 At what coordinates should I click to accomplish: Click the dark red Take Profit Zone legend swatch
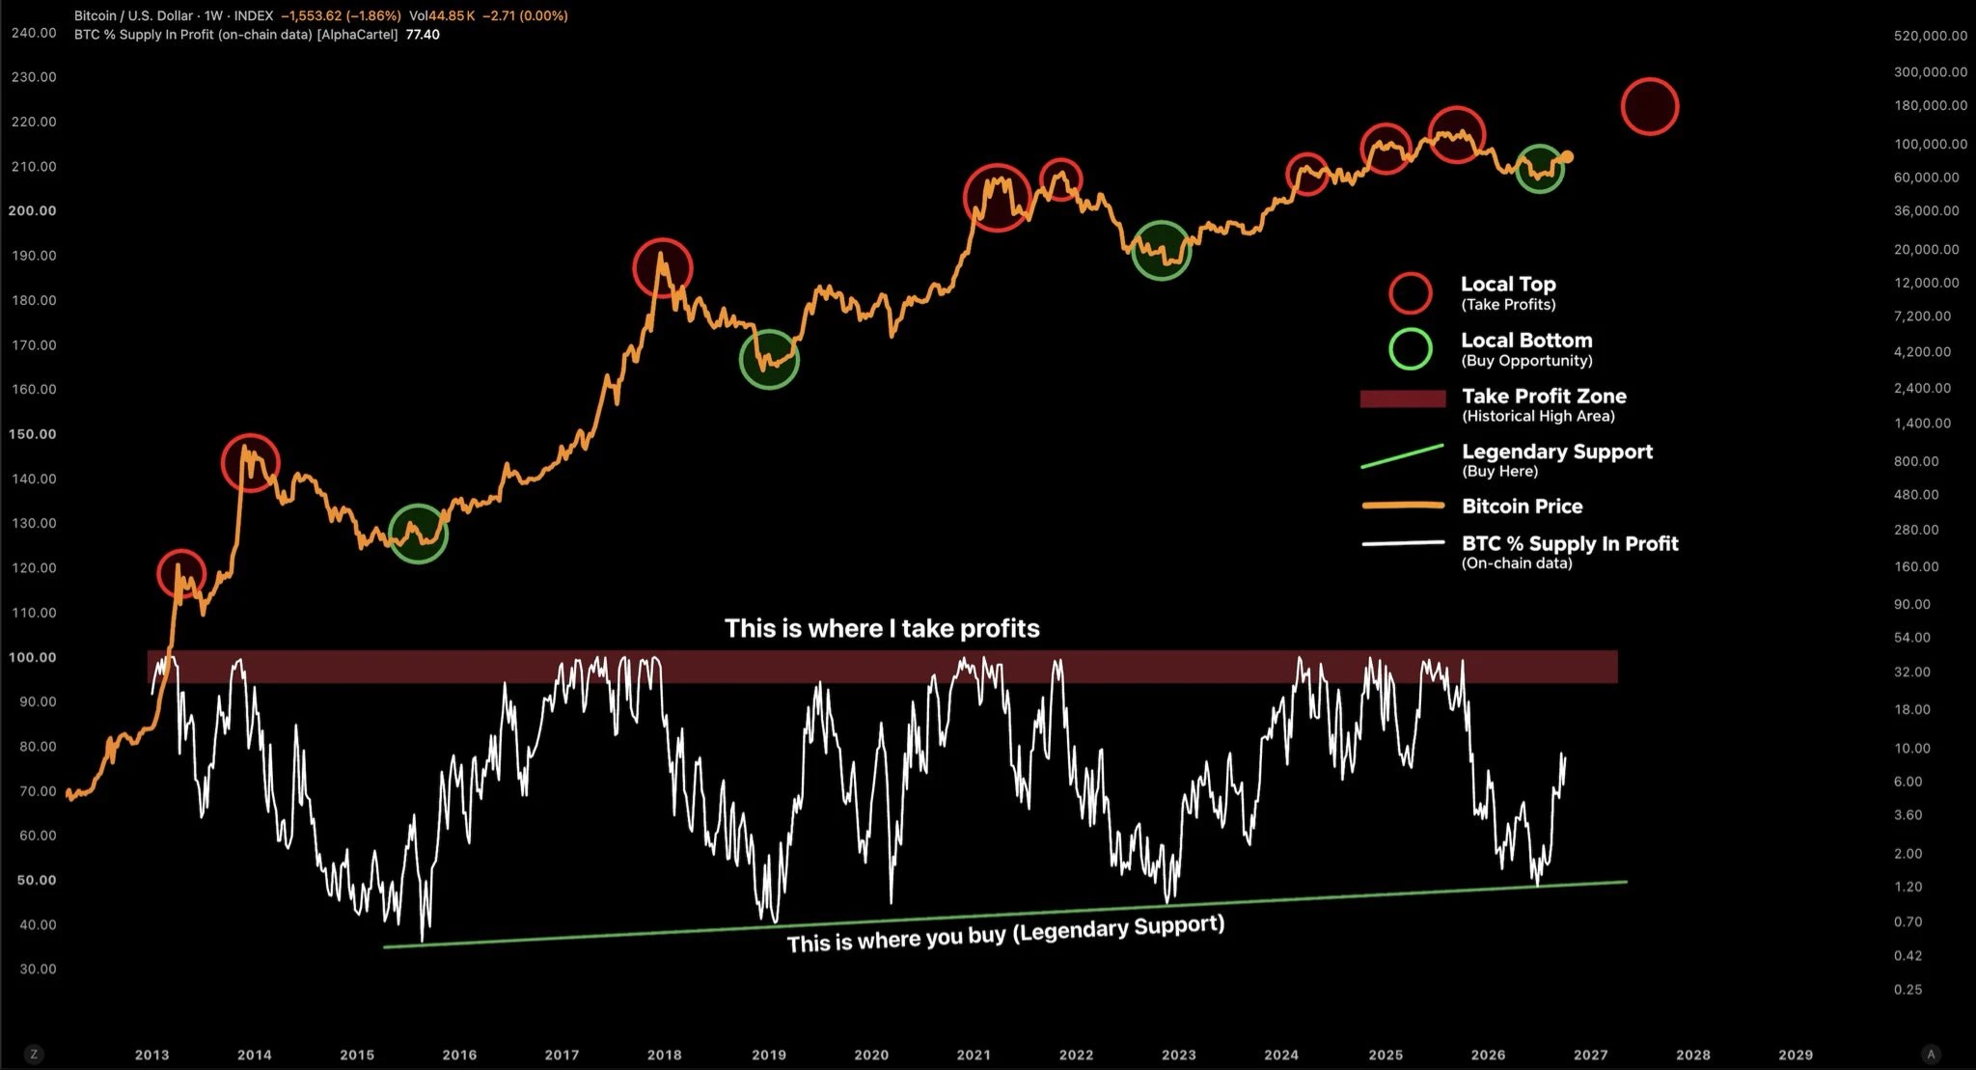[1403, 398]
